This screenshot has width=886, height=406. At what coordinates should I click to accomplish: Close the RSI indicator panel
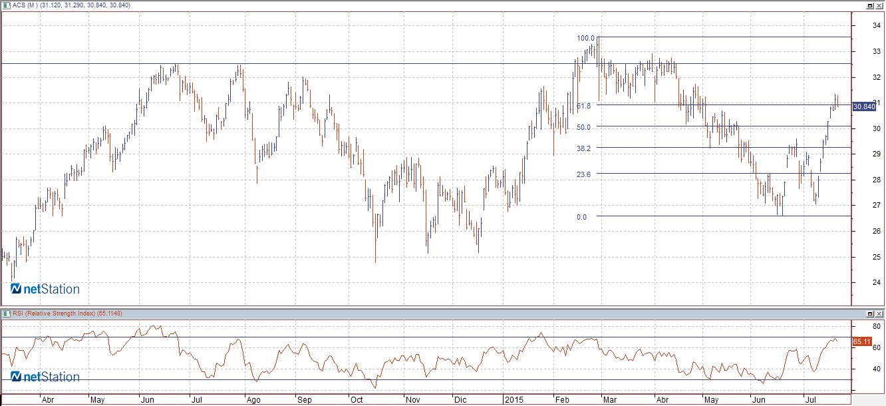pos(879,313)
